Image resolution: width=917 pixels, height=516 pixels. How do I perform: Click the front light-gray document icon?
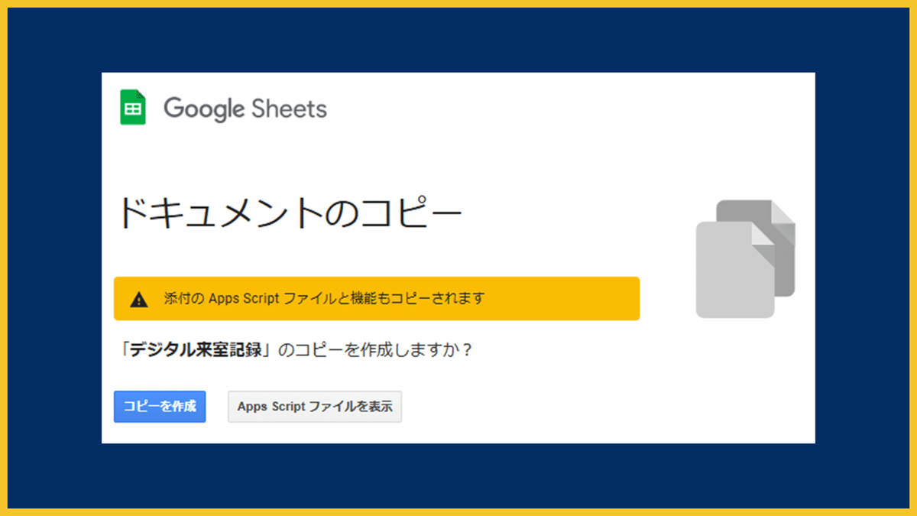tap(735, 268)
